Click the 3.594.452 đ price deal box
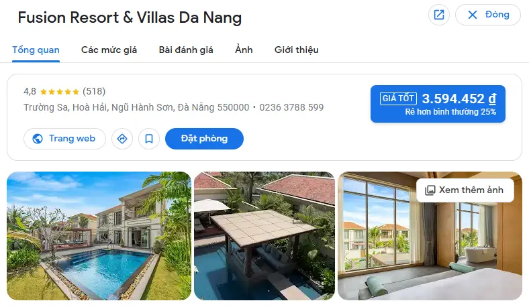Screen dimensions: 529x307 [x=438, y=104]
